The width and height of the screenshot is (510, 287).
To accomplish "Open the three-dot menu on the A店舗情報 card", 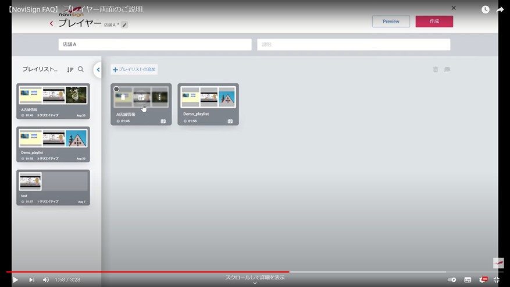I will click(x=159, y=97).
